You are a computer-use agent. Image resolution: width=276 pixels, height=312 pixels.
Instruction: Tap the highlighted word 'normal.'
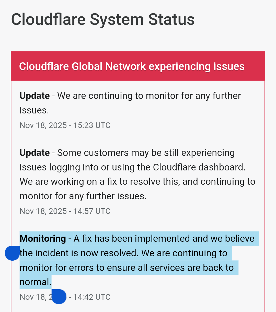pos(36,282)
